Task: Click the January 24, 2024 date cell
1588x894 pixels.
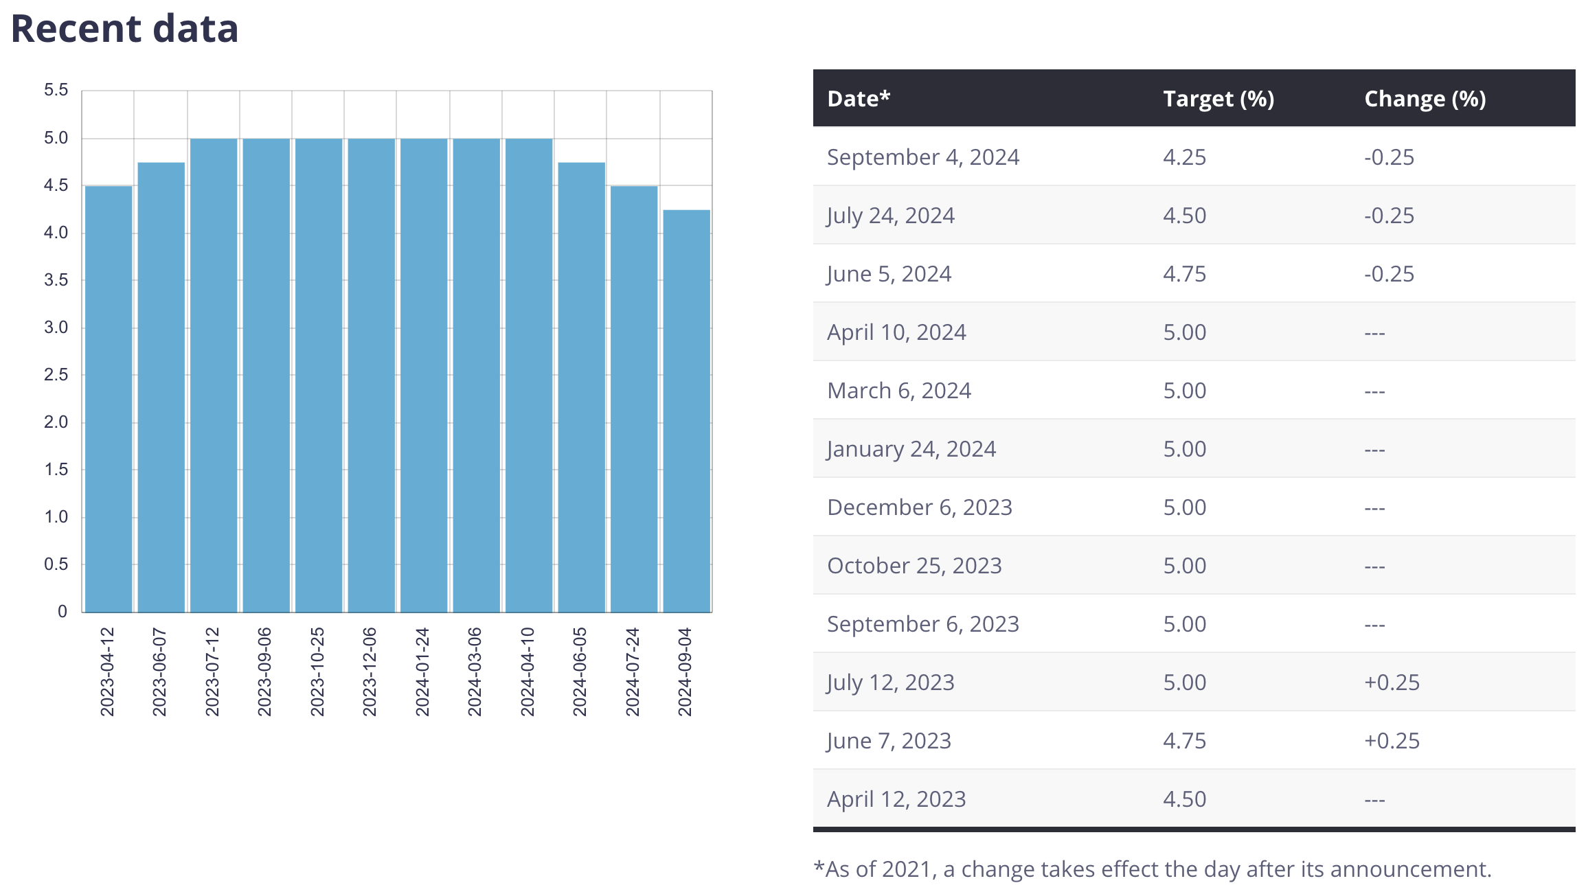Action: pos(911,449)
